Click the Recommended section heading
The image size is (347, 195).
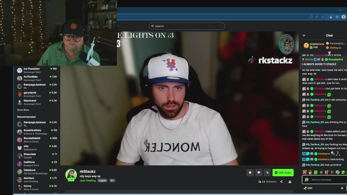[26, 117]
